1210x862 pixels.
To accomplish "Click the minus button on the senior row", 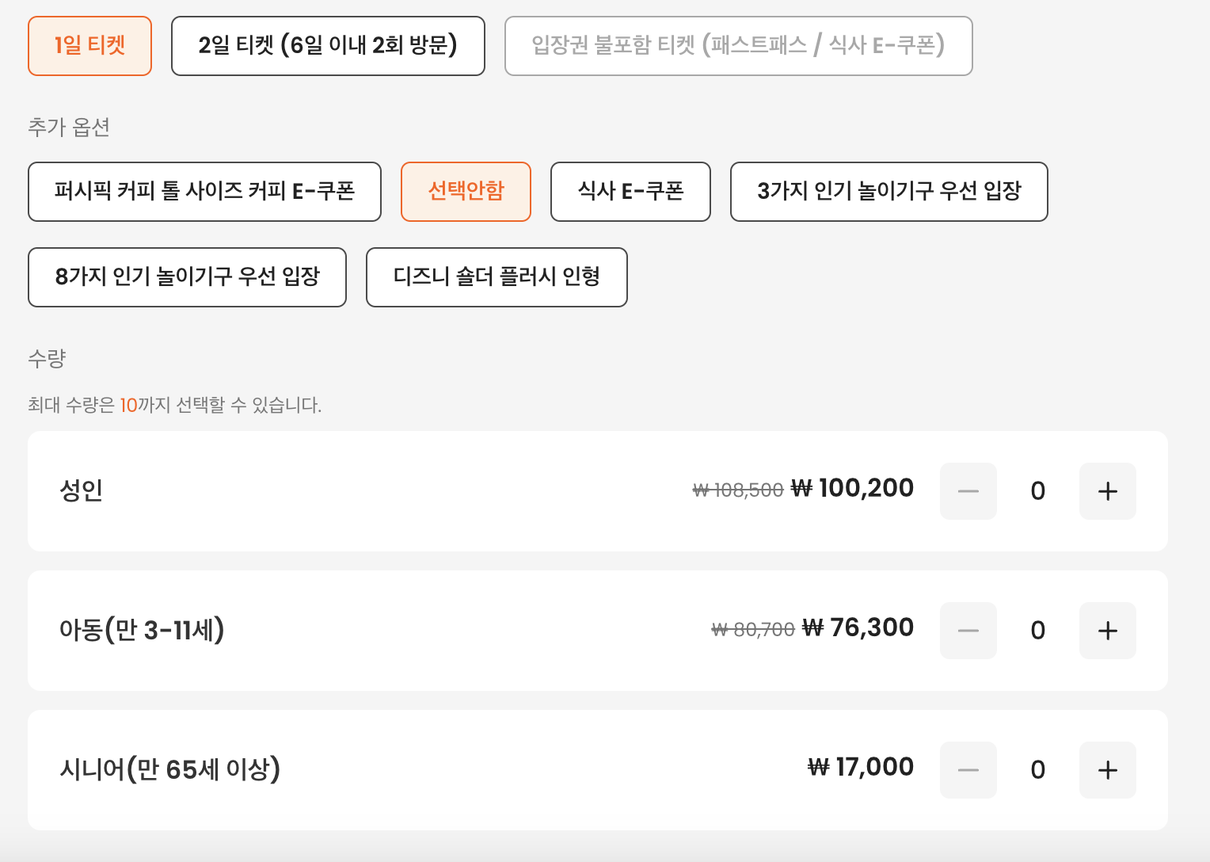I will tap(968, 769).
